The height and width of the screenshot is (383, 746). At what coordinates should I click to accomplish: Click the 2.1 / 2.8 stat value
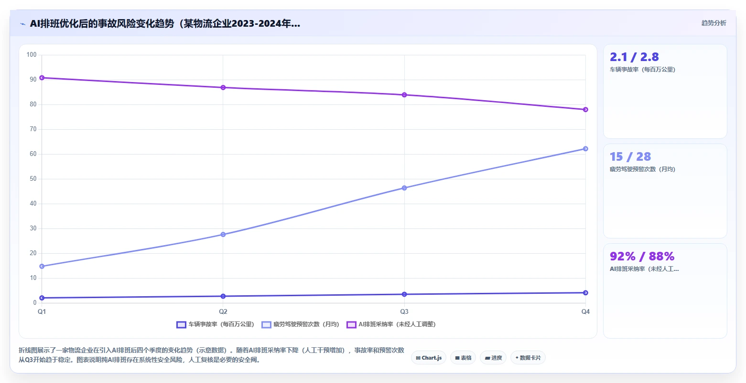634,57
